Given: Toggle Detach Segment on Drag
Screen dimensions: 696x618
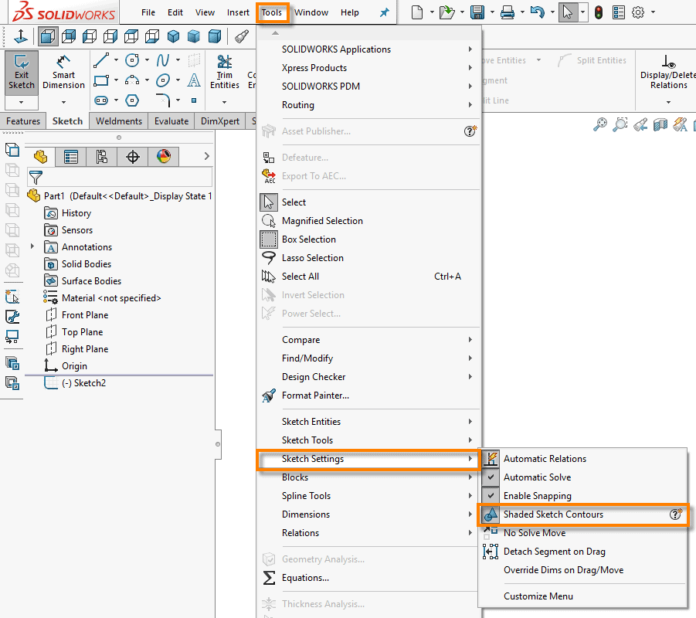Looking at the screenshot, I should 555,552.
